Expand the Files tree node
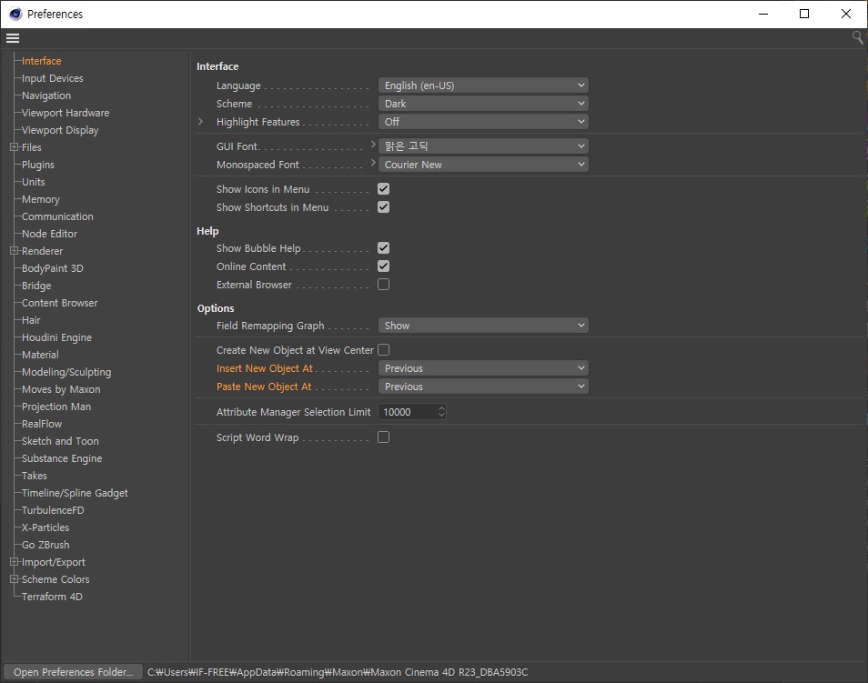Image resolution: width=868 pixels, height=683 pixels. pos(14,147)
